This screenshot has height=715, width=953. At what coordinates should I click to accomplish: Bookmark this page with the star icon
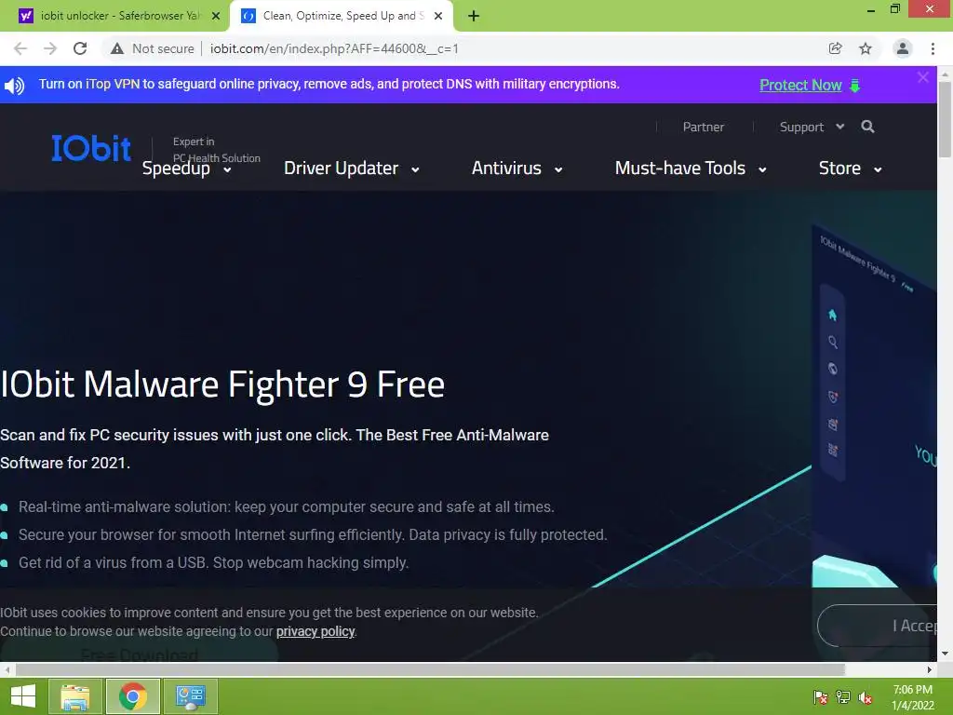[x=866, y=48]
